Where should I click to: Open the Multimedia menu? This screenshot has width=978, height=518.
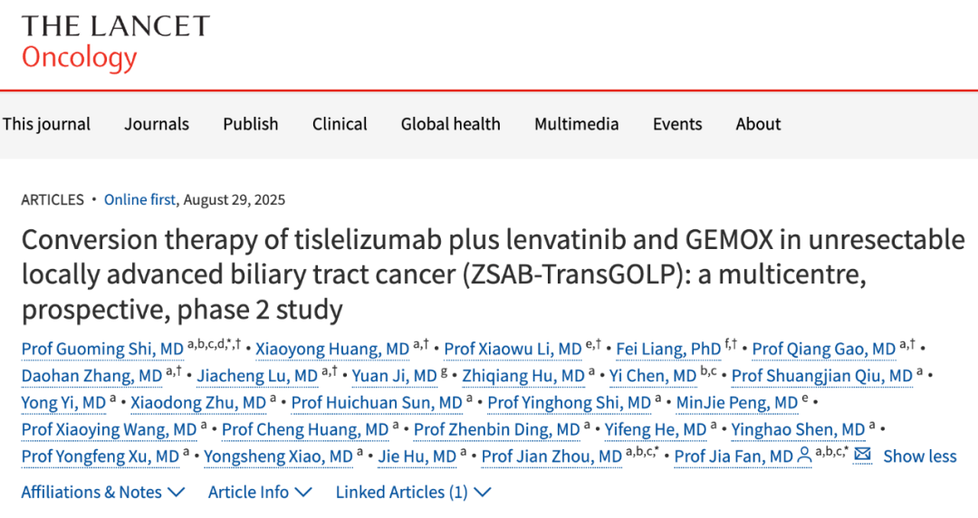pos(576,123)
